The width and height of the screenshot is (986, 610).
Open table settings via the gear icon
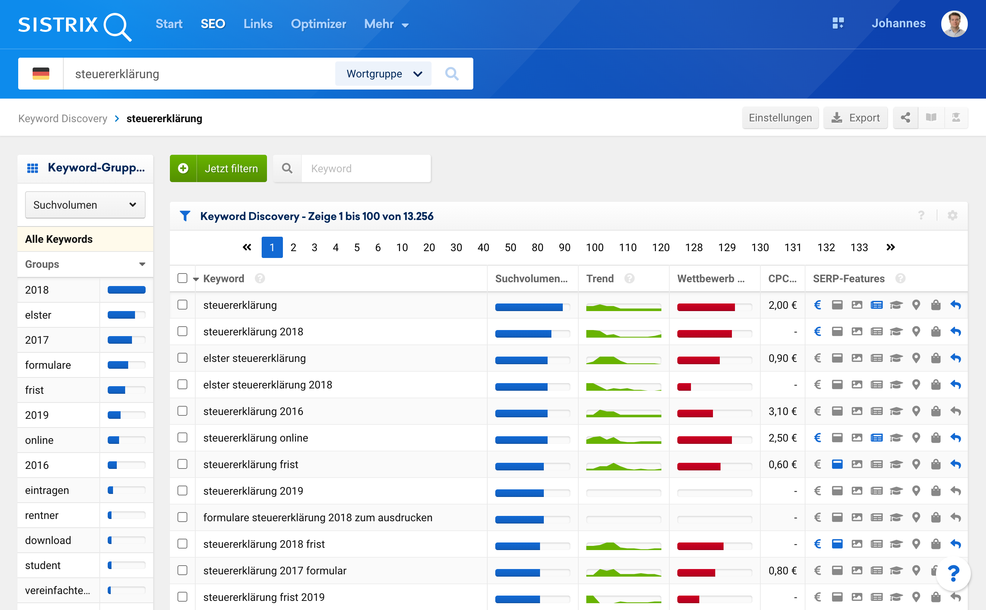(x=952, y=215)
